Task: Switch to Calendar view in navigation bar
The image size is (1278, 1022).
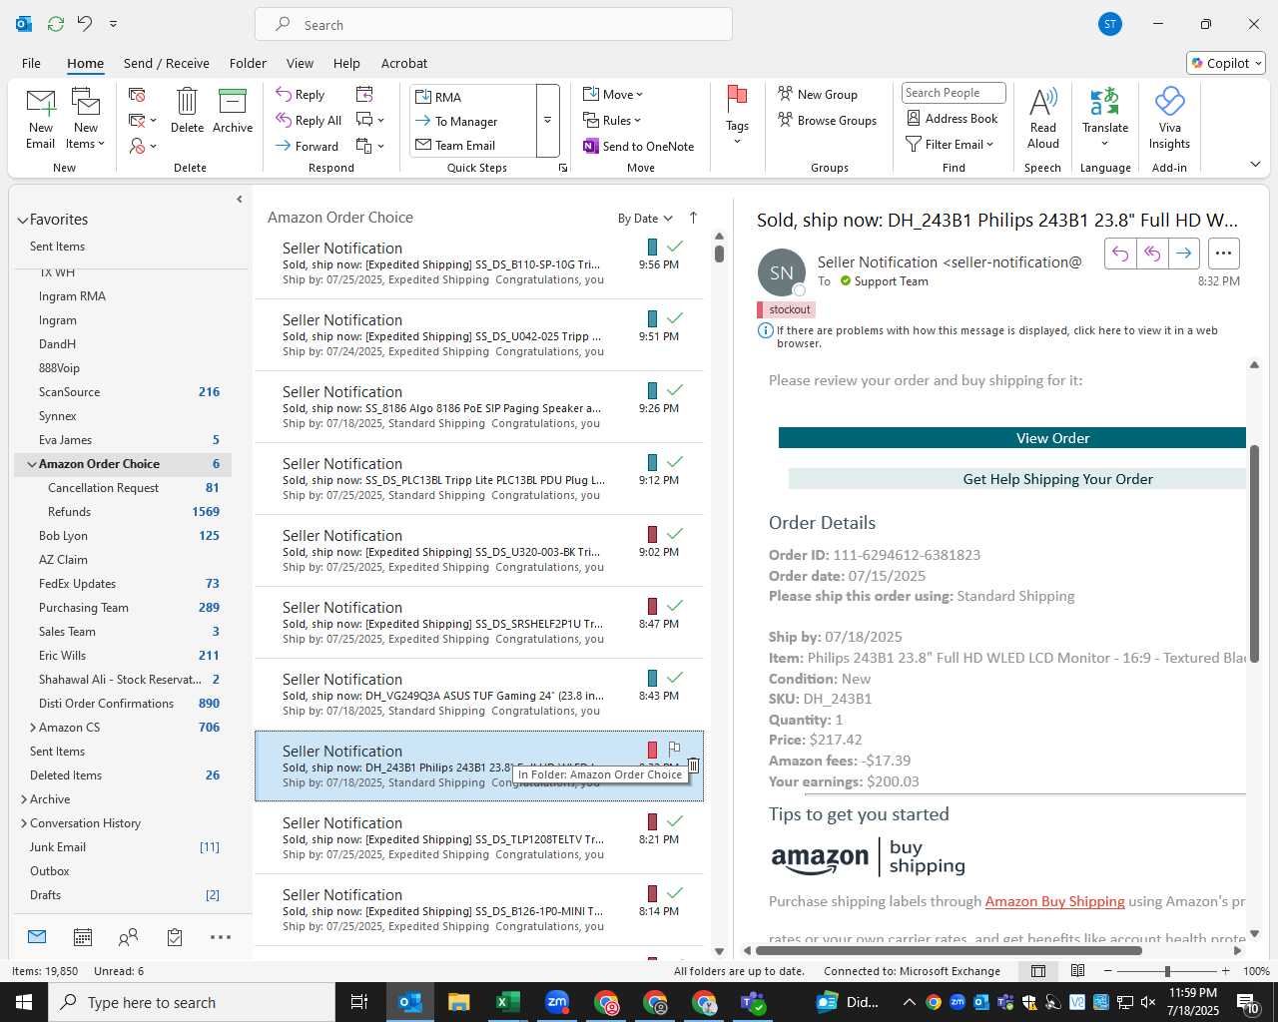Action: [x=83, y=937]
